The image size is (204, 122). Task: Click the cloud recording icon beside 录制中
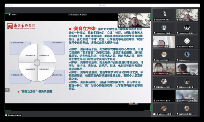tap(10, 15)
